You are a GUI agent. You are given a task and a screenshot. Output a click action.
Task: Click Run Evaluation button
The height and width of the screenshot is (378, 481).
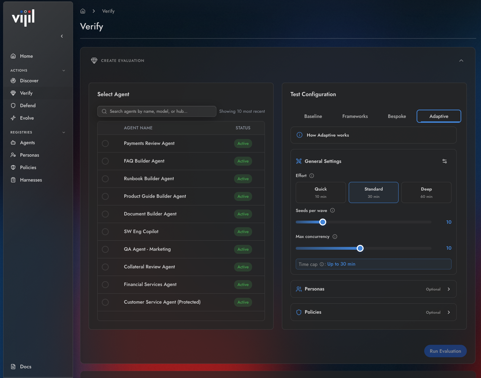click(445, 351)
